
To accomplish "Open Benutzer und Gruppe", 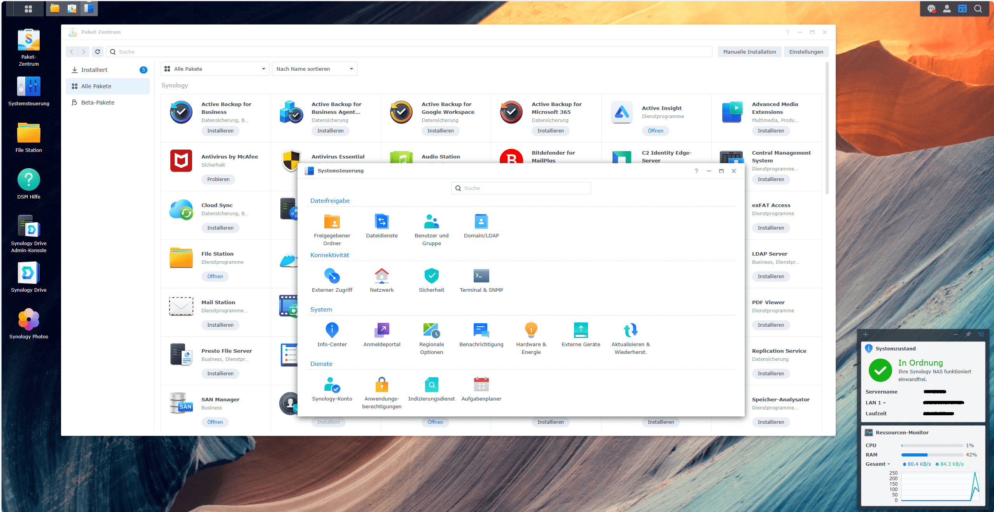I will tap(431, 230).
